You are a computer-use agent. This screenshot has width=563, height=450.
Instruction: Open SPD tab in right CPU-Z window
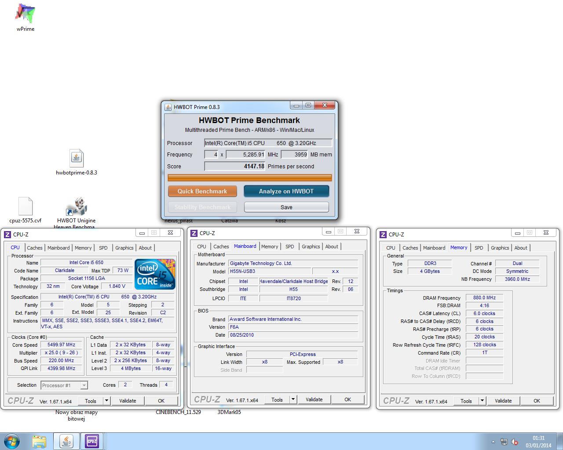point(479,248)
